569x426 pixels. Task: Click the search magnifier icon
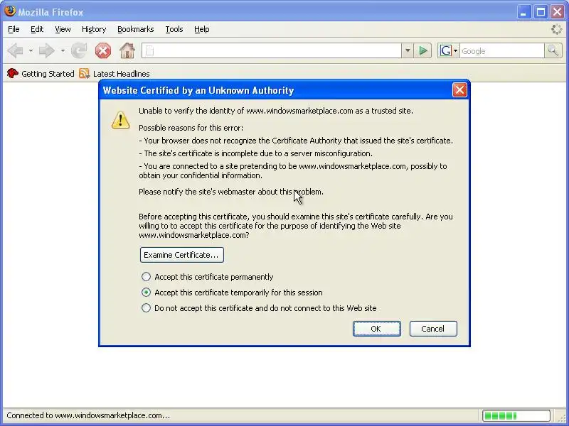click(x=553, y=50)
